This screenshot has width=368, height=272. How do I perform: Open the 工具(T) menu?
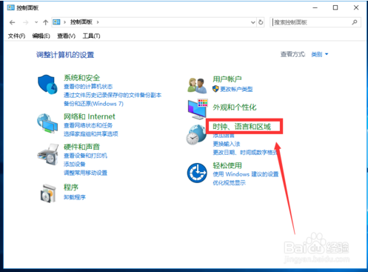tap(91, 36)
